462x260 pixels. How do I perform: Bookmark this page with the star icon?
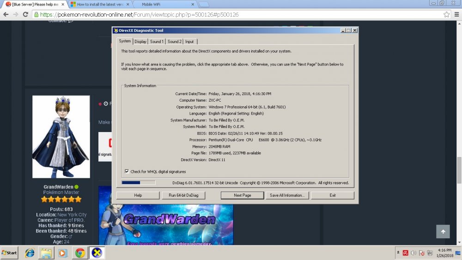(446, 14)
